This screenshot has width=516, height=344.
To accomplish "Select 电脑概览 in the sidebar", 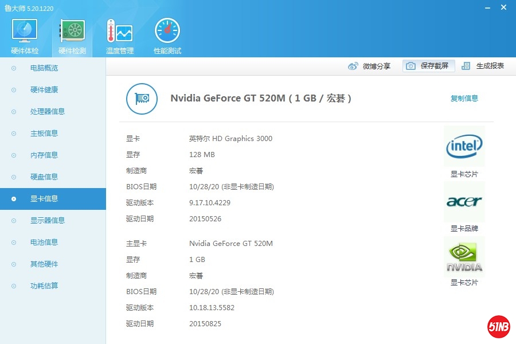I will tap(44, 68).
